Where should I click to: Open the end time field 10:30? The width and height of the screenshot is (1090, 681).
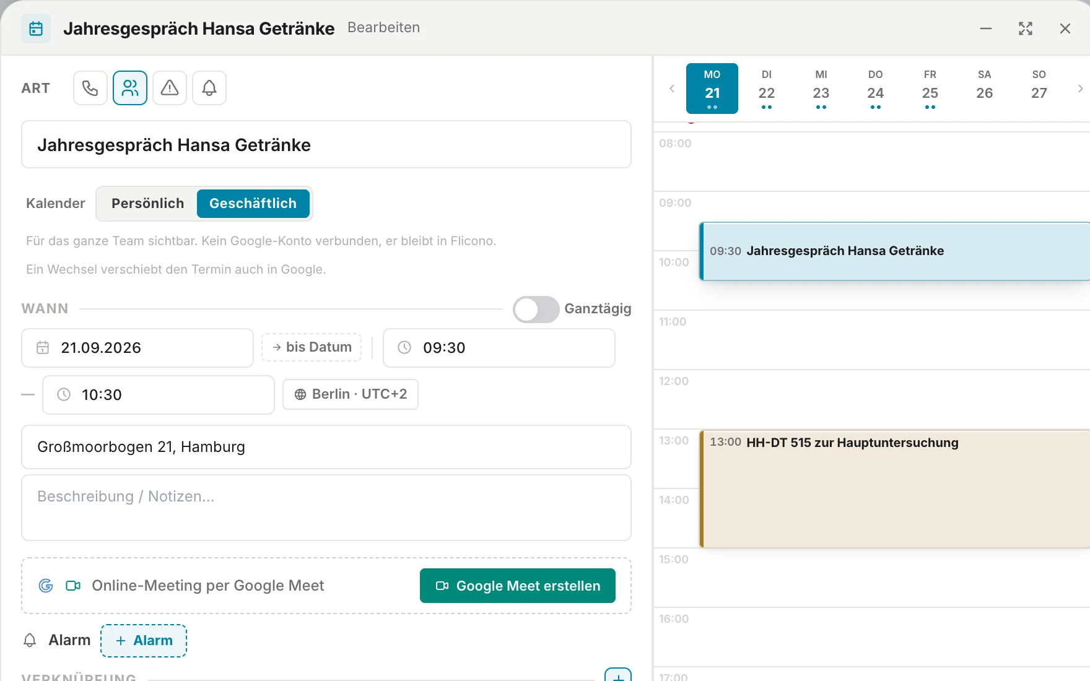[x=159, y=395]
